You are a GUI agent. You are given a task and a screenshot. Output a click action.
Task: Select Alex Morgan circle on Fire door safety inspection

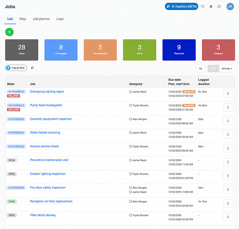[x=131, y=188]
